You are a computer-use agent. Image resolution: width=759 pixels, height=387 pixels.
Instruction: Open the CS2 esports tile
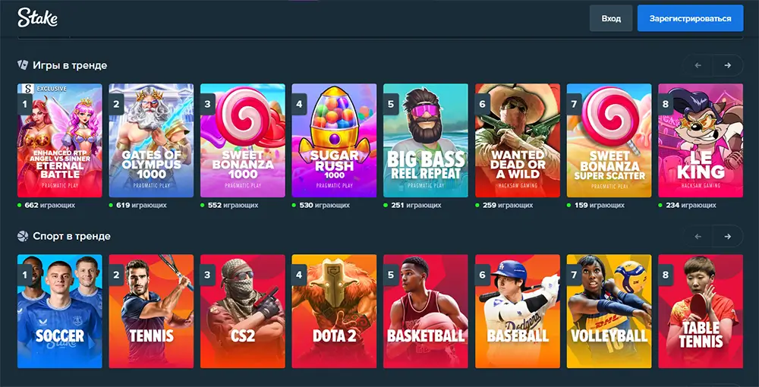[243, 311]
